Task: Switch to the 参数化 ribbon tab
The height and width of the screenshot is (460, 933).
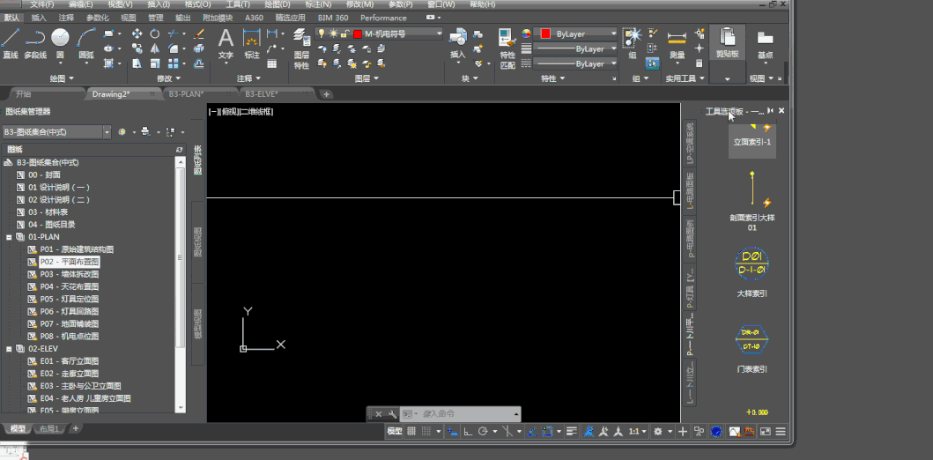Action: (98, 18)
